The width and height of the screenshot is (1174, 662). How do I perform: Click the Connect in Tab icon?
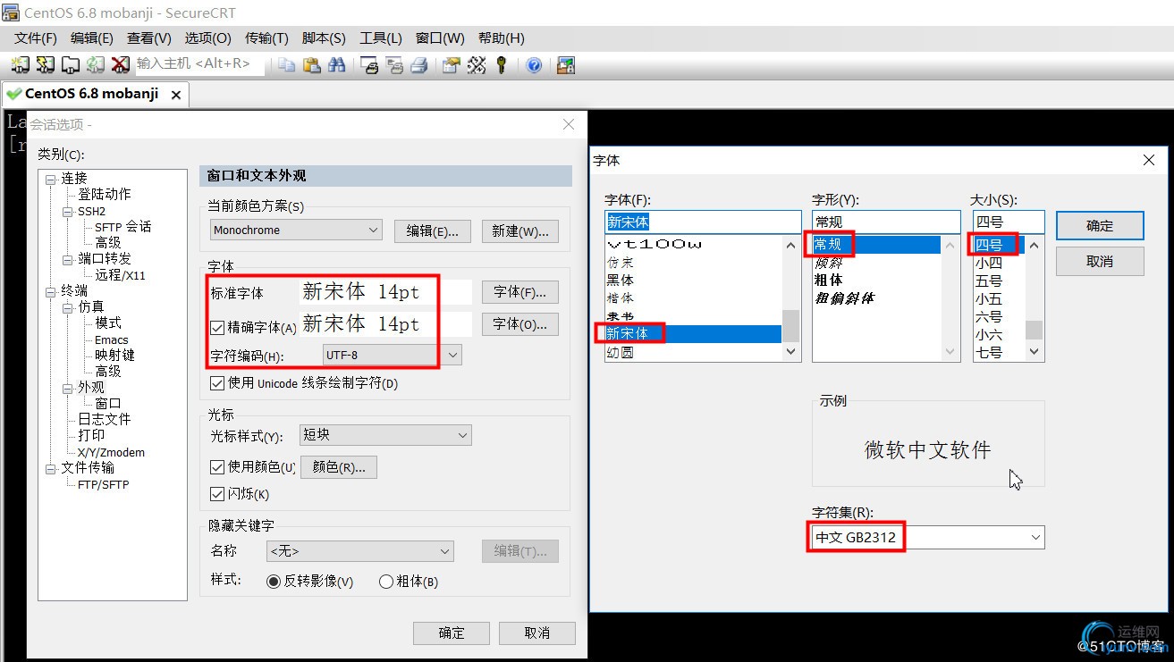tap(70, 64)
